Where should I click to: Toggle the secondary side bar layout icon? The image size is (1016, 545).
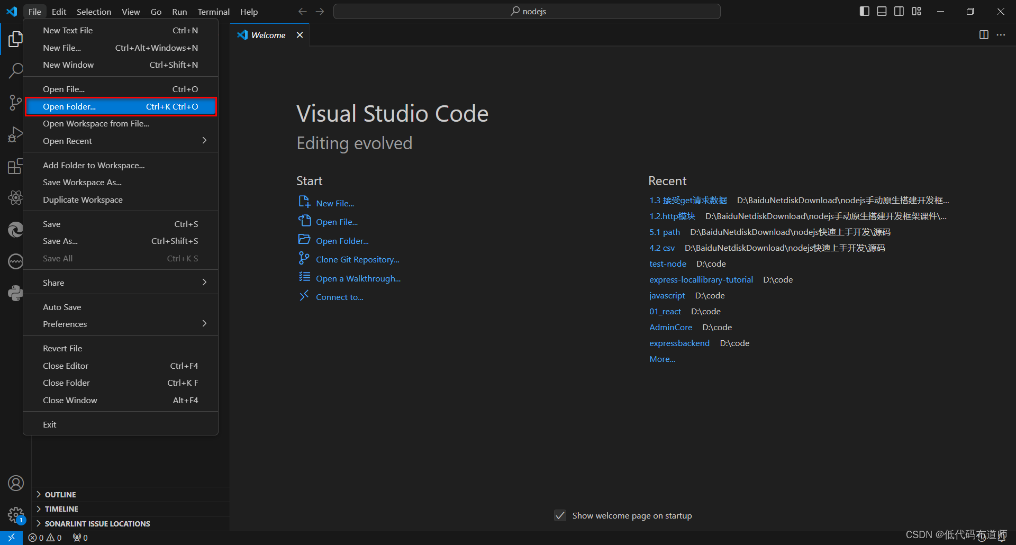tap(899, 11)
